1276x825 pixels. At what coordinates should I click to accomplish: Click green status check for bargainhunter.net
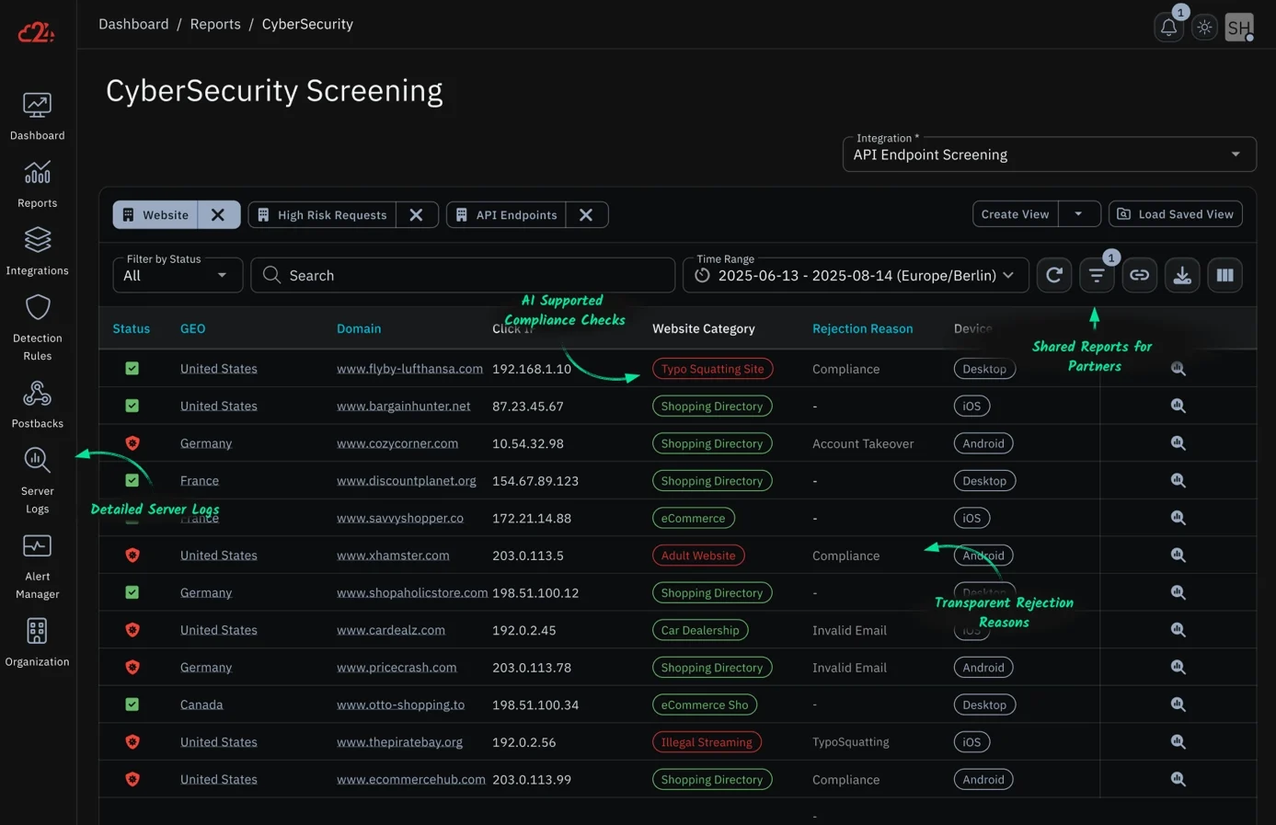tap(132, 406)
